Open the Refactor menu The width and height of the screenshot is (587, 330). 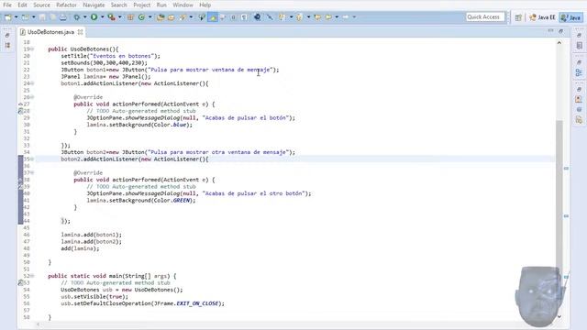point(66,5)
